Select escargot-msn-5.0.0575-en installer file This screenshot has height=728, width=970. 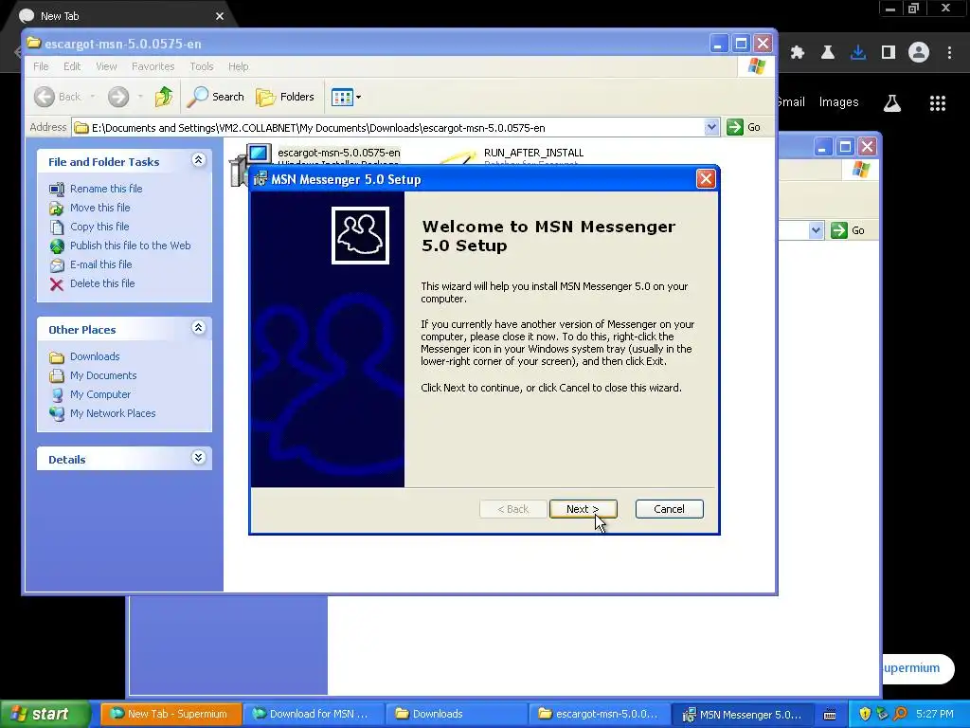(x=338, y=153)
